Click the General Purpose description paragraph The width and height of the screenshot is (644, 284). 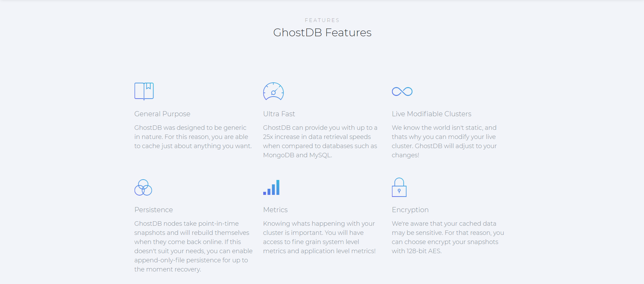(193, 137)
